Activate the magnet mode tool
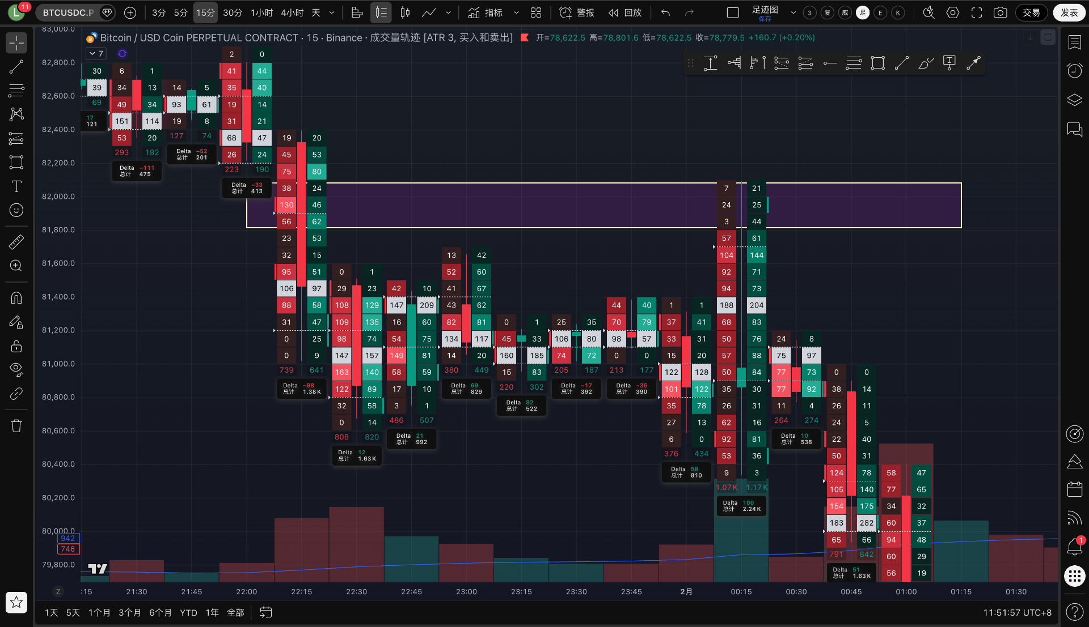Image resolution: width=1089 pixels, height=627 pixels. [16, 298]
